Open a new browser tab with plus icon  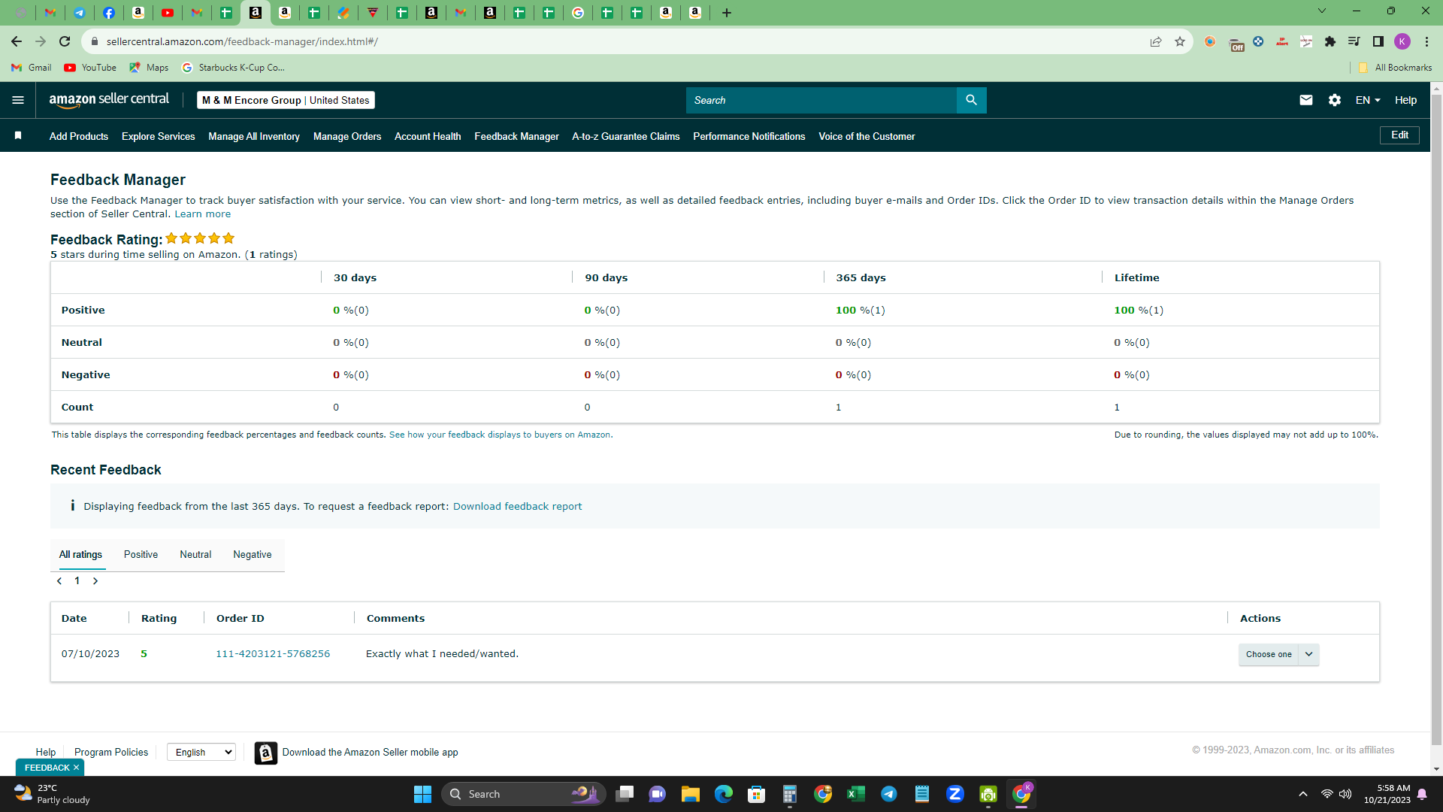(x=727, y=13)
